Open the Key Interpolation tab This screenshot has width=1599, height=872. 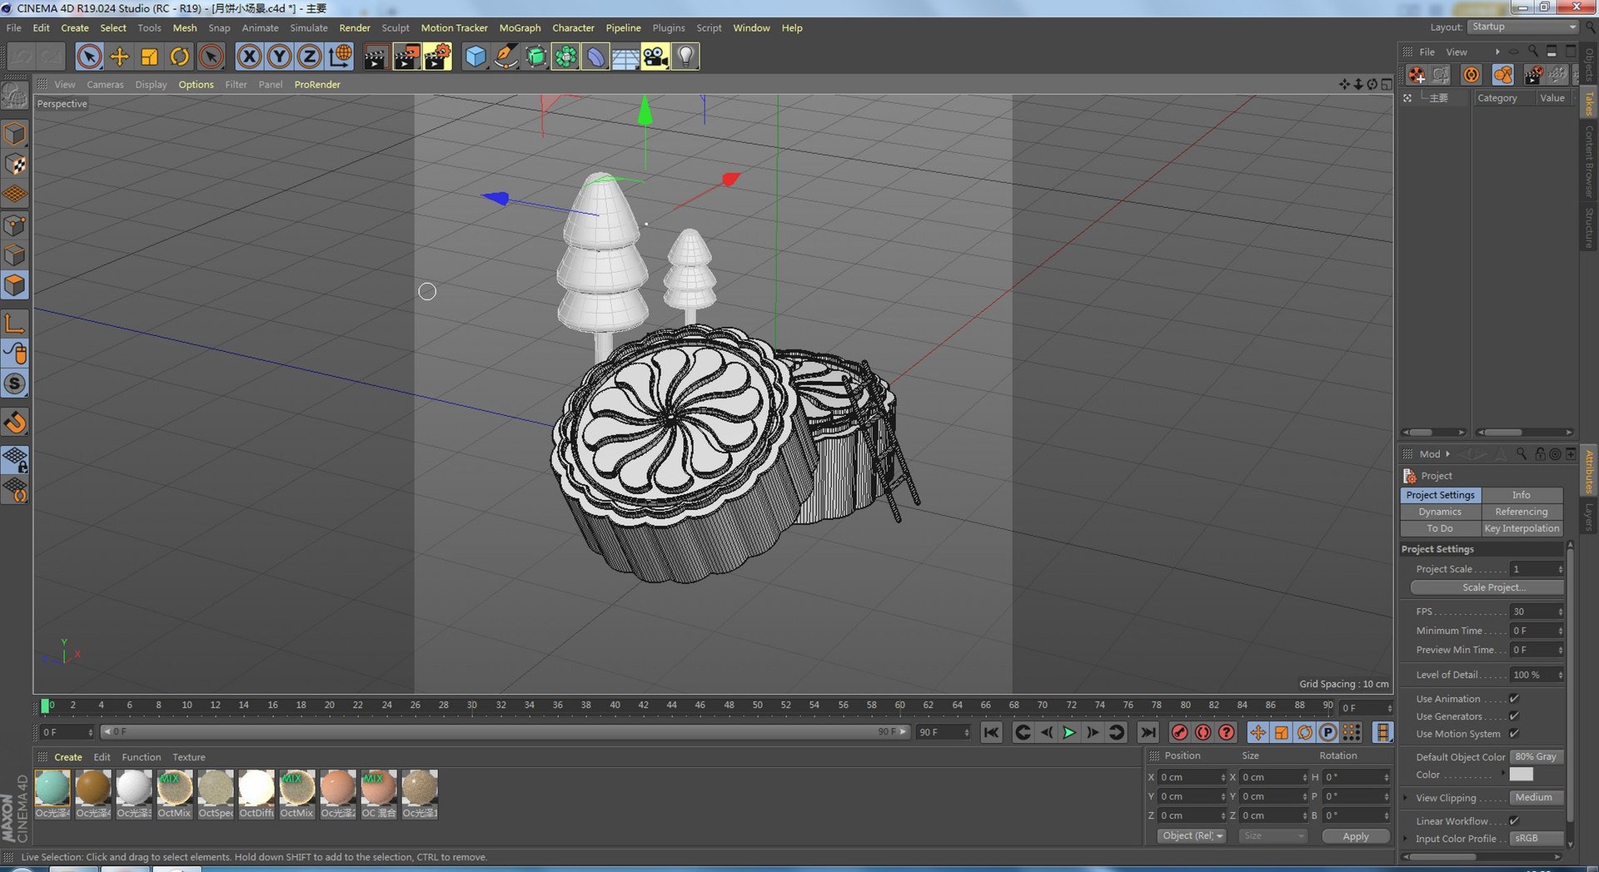(x=1522, y=528)
